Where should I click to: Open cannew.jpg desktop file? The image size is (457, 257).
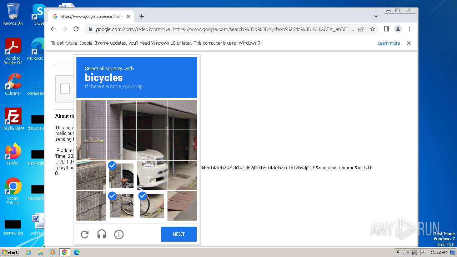point(13,227)
